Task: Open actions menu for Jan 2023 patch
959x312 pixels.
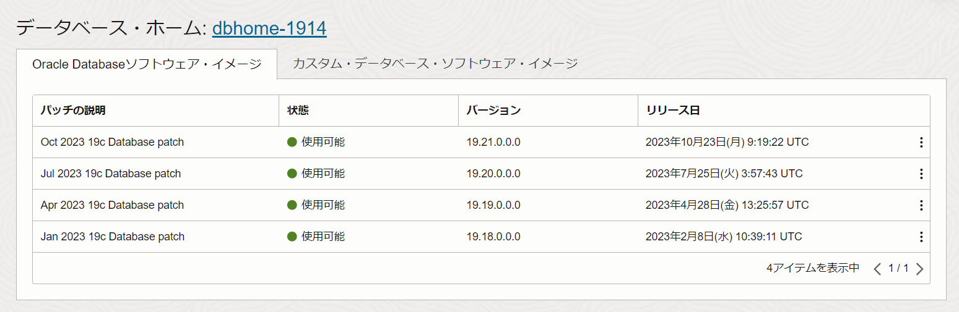Action: pyautogui.click(x=921, y=237)
